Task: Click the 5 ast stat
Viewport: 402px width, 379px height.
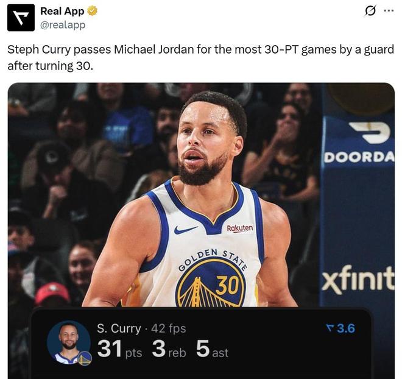Action: 212,350
